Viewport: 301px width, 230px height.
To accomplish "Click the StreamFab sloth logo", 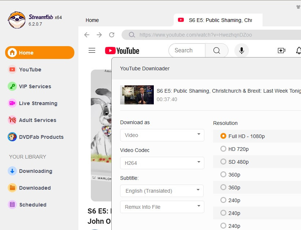I will pyautogui.click(x=16, y=20).
